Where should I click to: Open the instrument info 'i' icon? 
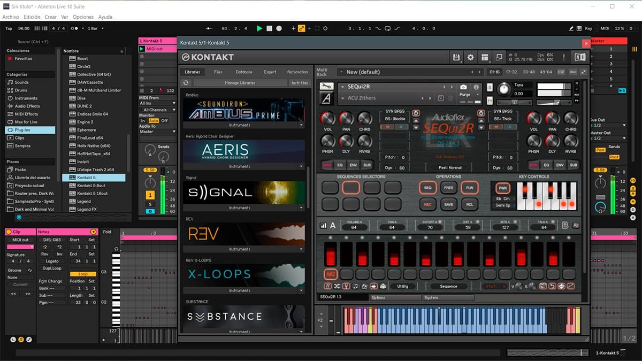(x=476, y=87)
